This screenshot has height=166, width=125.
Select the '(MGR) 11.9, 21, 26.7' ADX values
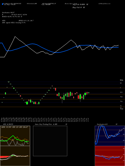[26, 21]
